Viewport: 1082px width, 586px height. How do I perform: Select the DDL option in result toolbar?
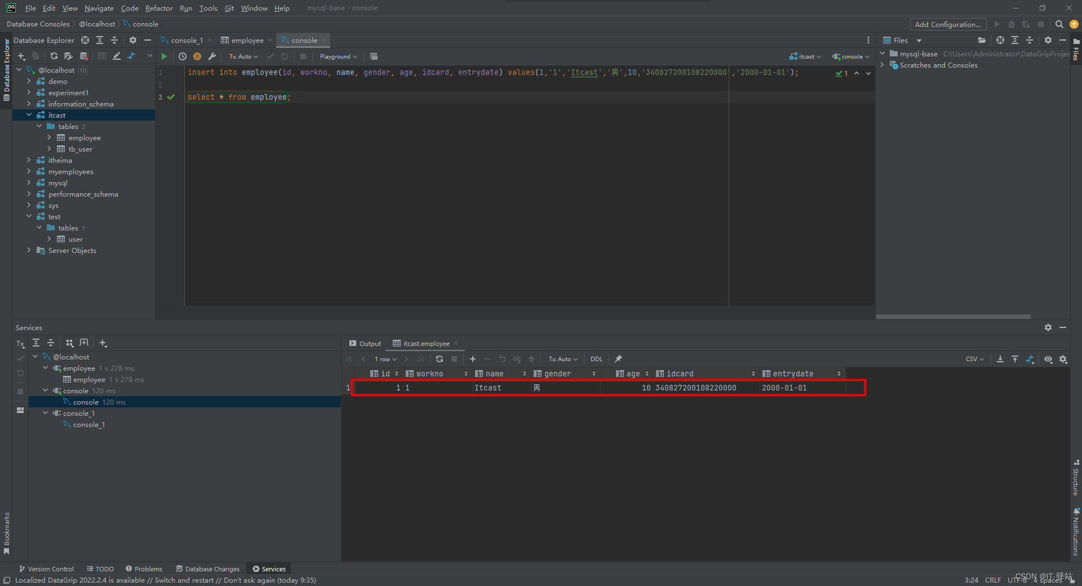click(596, 359)
